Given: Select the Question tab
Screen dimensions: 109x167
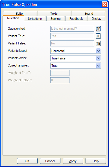Looking at the screenshot, I should 13,18.
